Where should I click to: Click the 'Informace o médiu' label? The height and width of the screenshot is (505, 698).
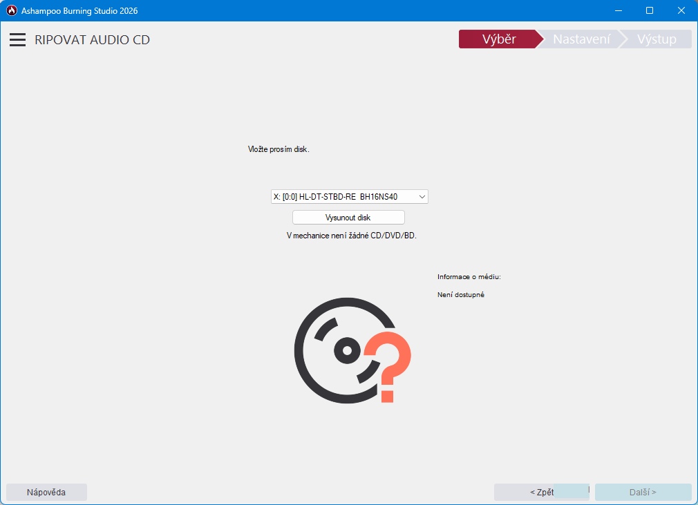(x=469, y=277)
